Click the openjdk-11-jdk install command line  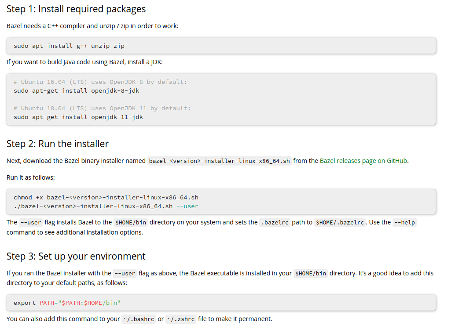point(78,117)
